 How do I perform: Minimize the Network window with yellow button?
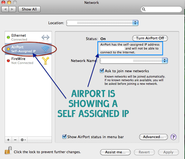click(x=9, y=3)
